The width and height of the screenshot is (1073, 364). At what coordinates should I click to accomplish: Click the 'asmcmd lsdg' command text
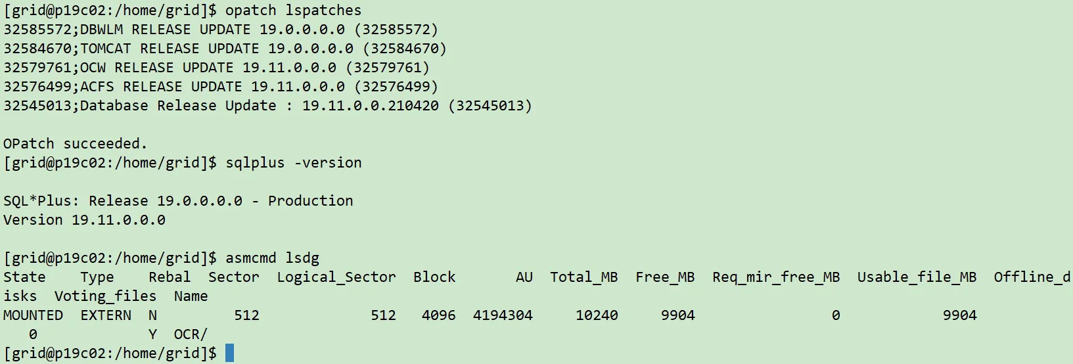pyautogui.click(x=272, y=258)
